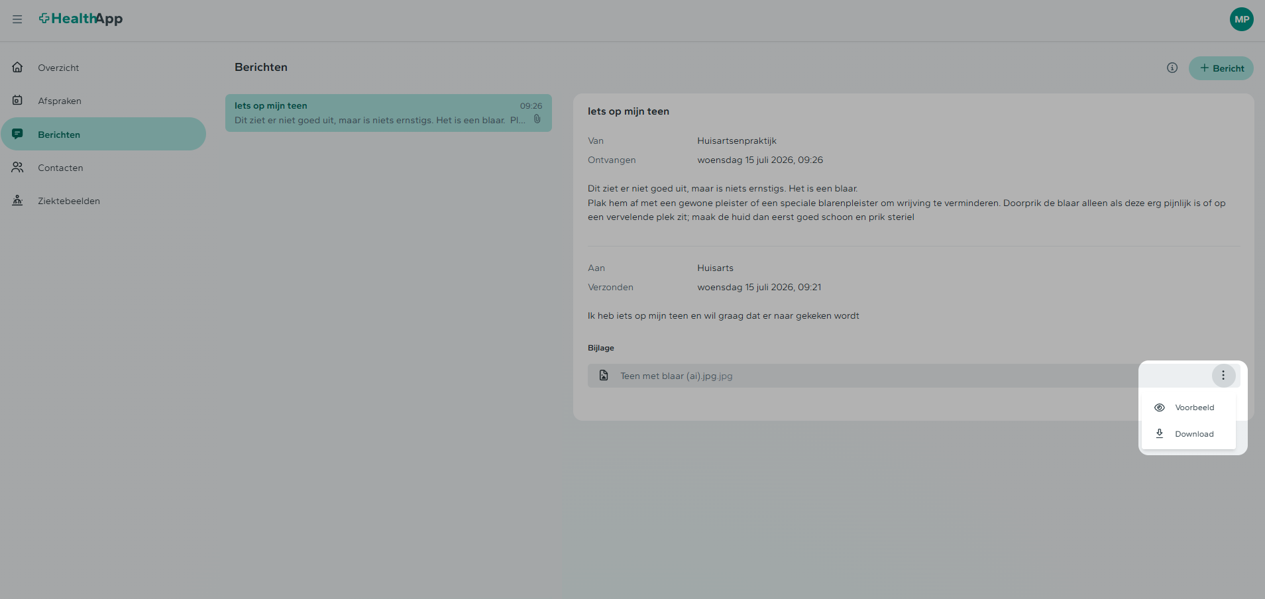1265x599 pixels.
Task: Click the Contacten people icon
Action: [18, 167]
